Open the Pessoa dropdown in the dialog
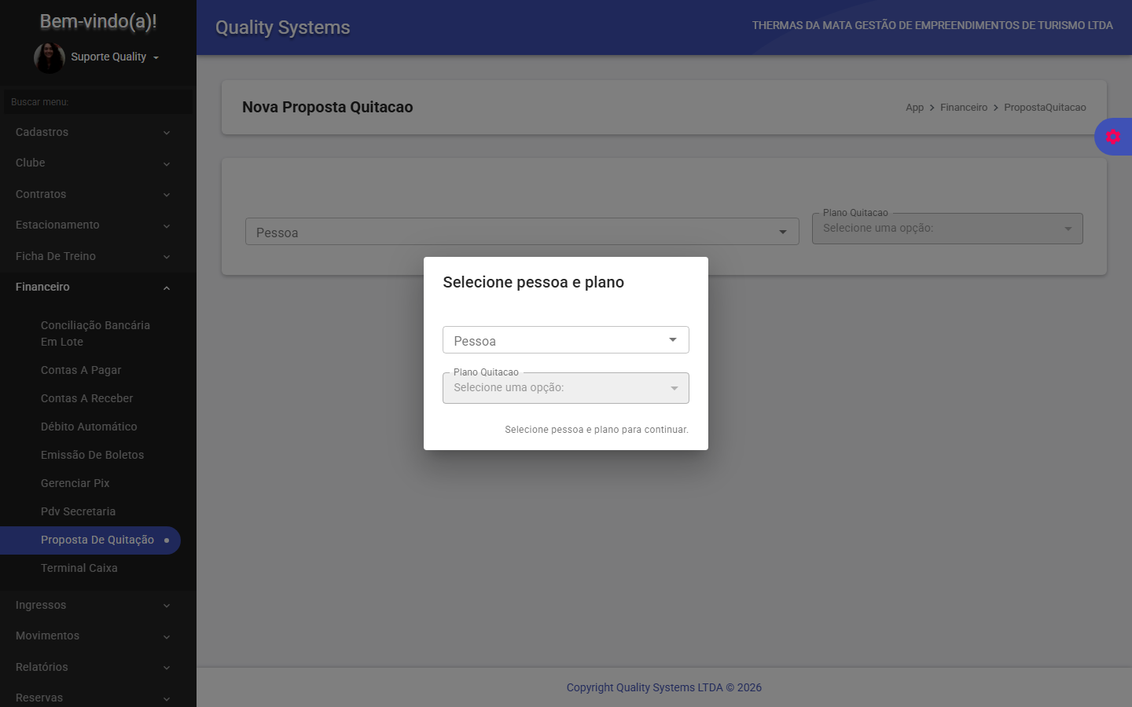The image size is (1132, 707). [x=565, y=340]
